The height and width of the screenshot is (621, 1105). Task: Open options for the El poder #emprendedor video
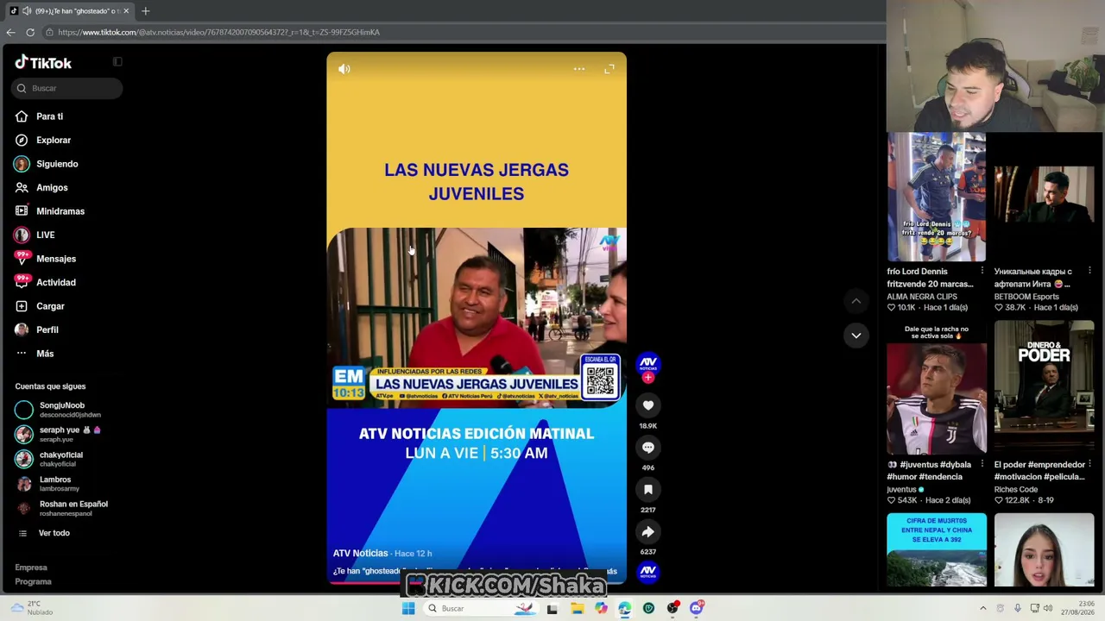[x=1089, y=465]
